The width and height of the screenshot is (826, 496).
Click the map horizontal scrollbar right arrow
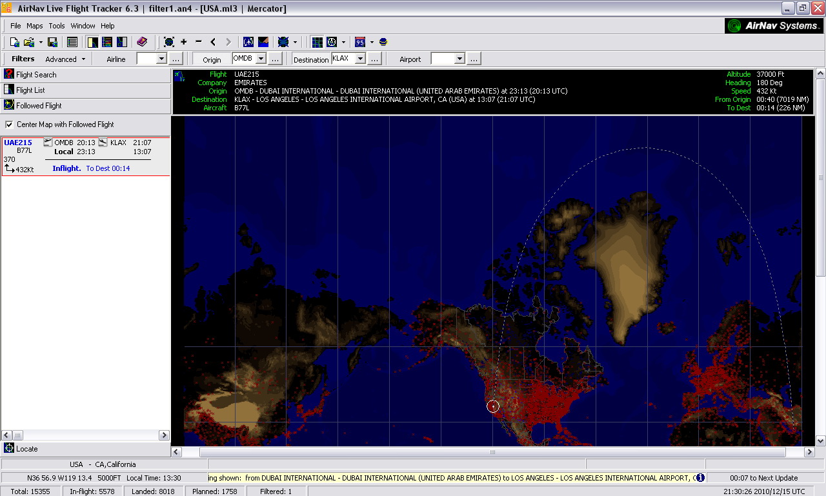(809, 452)
